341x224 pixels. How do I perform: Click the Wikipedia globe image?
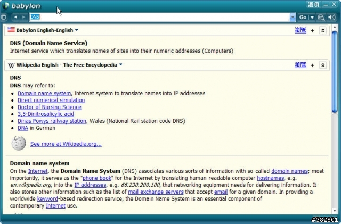click(19, 143)
